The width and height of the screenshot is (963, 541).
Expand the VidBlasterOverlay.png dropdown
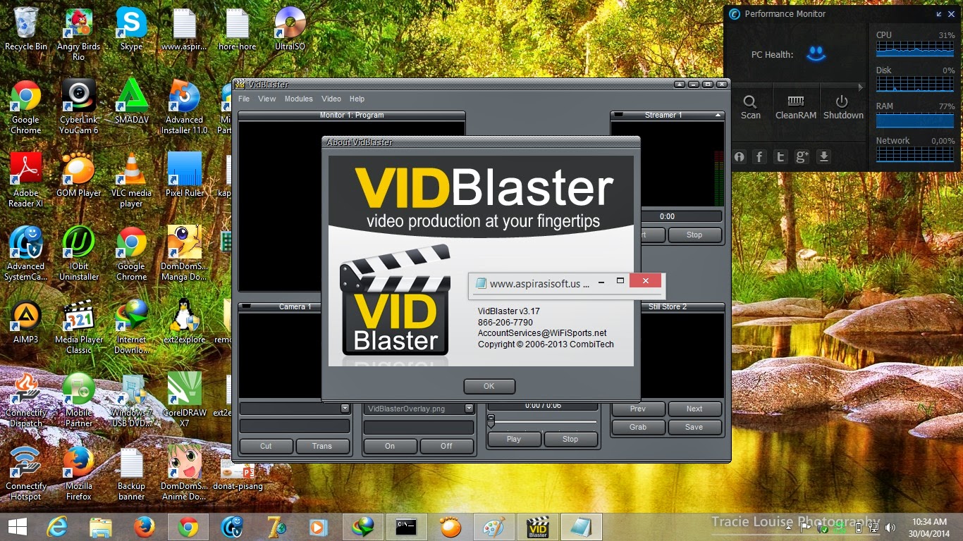(x=469, y=409)
